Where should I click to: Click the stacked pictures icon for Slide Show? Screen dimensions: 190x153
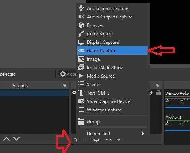(81, 67)
